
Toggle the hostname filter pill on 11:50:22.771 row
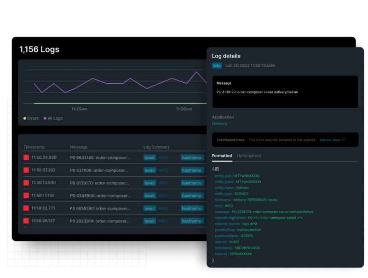(x=192, y=208)
